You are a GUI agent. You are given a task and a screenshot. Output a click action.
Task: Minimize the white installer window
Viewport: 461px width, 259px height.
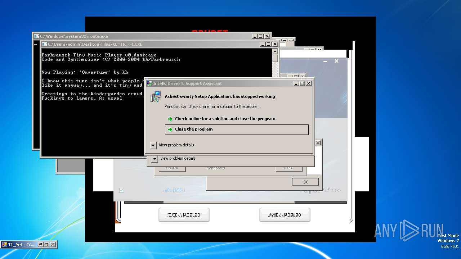pos(325,61)
